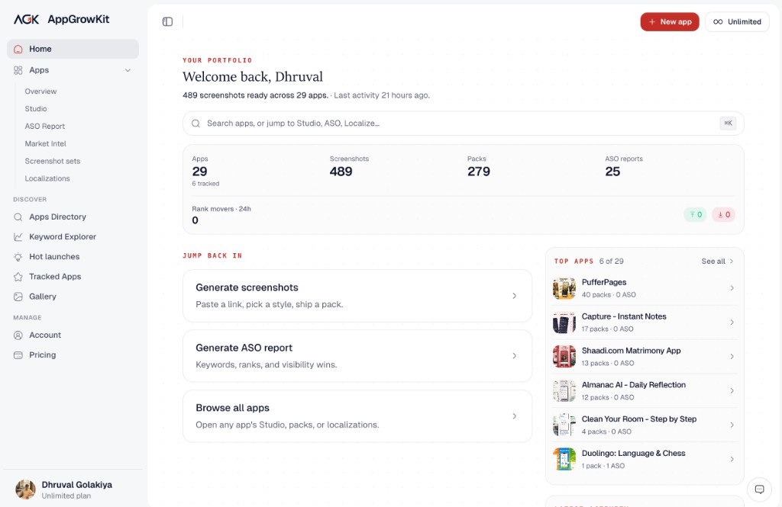Image resolution: width=782 pixels, height=507 pixels.
Task: Collapse the Apps submenu chevron
Action: tap(128, 70)
